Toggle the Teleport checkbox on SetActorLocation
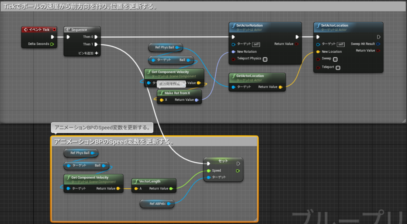The width and height of the screenshot is (407, 224). tap(338, 67)
